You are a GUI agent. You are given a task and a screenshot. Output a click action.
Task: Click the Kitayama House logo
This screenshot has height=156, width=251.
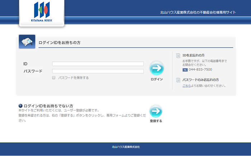click(x=42, y=12)
